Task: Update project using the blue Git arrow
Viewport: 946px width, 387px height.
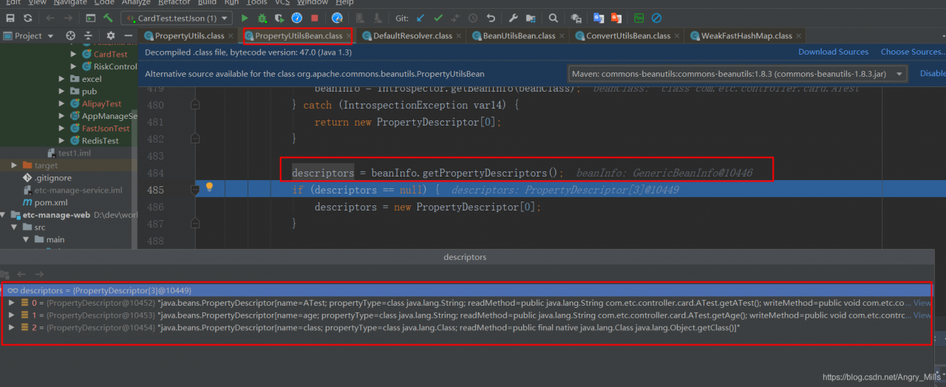Action: click(421, 18)
